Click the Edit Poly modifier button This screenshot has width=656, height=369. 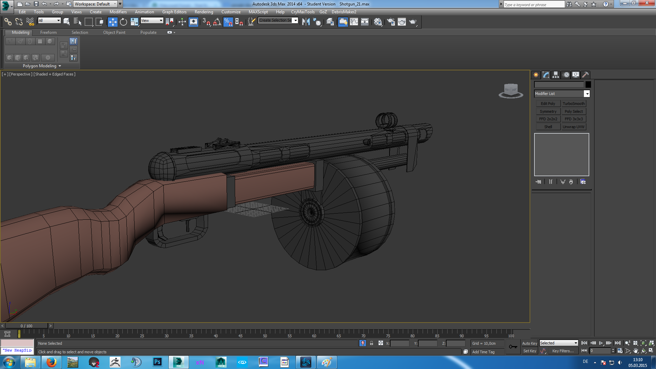tap(548, 104)
